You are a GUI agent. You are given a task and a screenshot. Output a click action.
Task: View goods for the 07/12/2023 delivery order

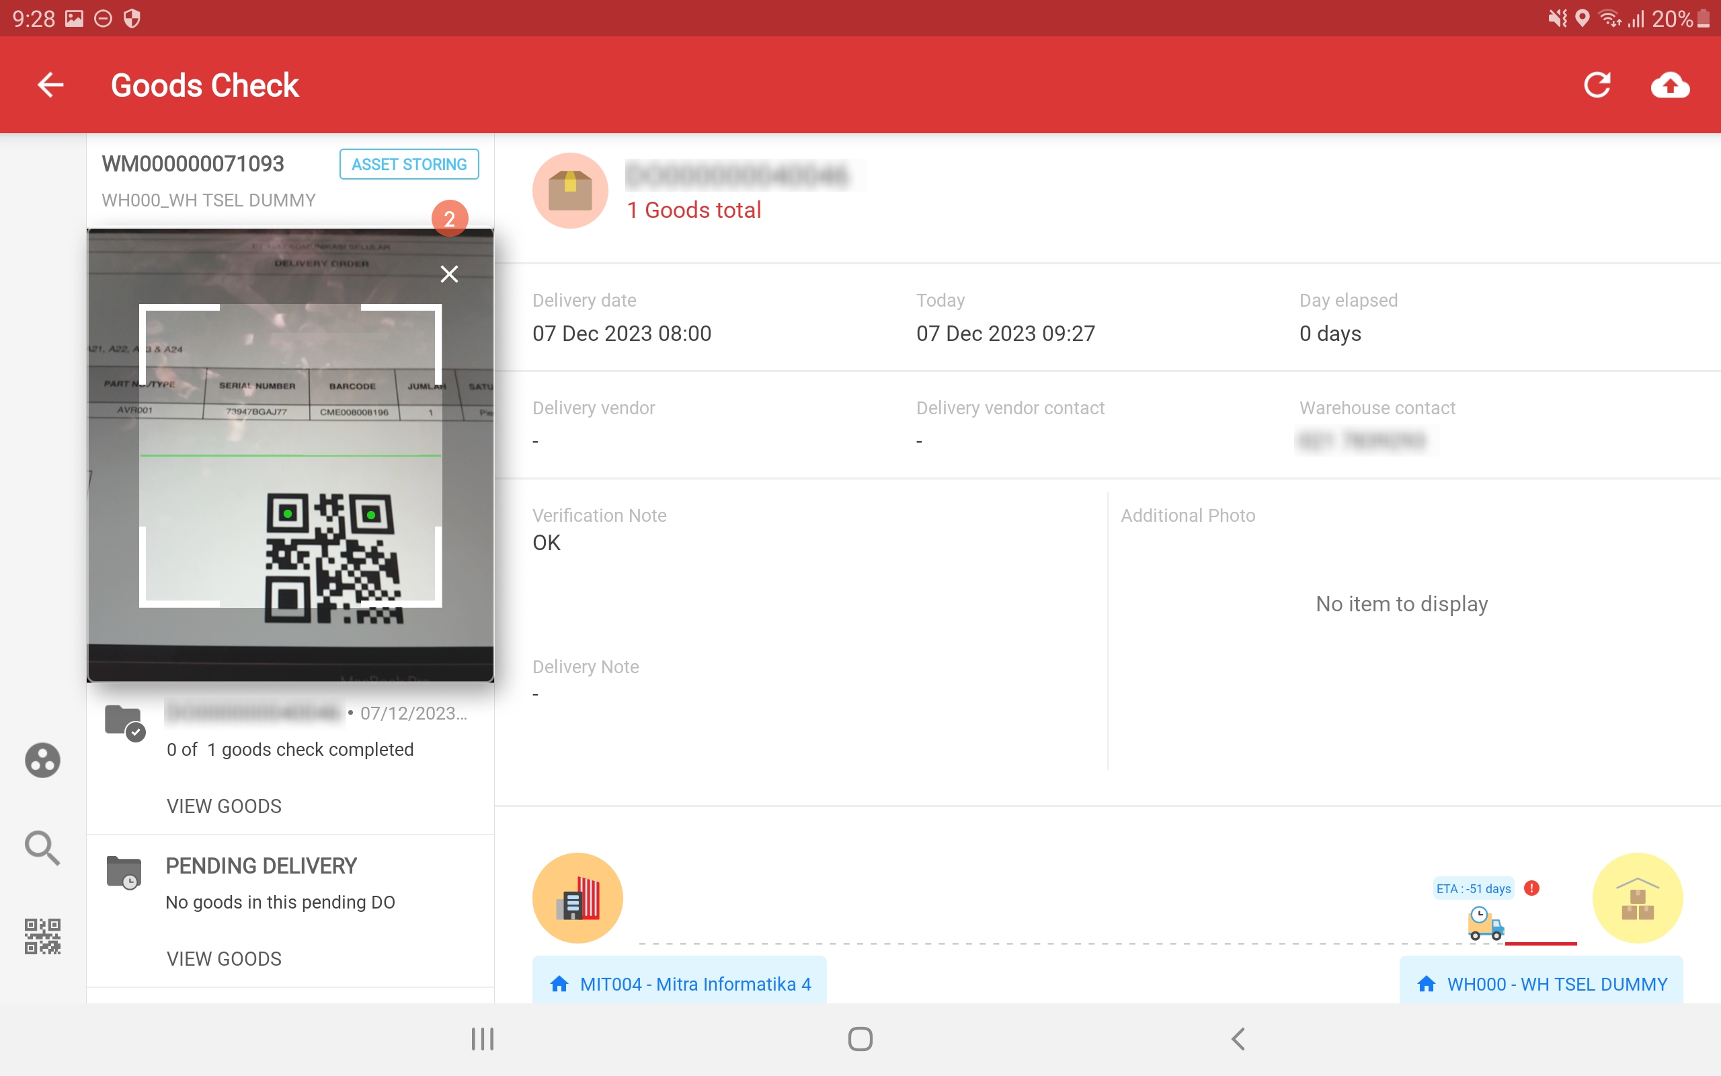[x=224, y=806]
